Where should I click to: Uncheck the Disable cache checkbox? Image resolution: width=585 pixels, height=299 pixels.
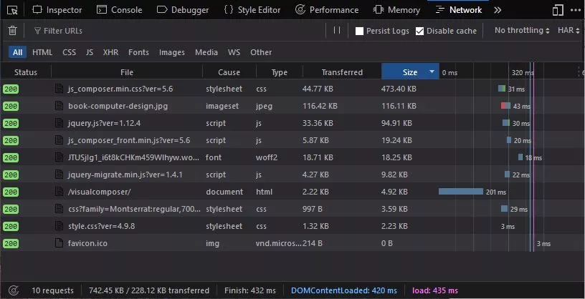[x=420, y=31]
